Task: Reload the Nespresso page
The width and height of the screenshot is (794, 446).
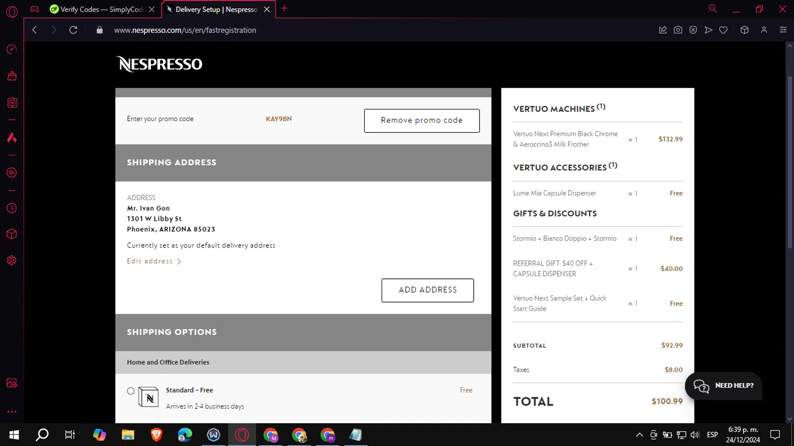Action: click(x=73, y=30)
